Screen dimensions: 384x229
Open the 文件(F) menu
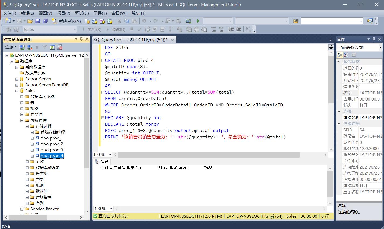point(10,13)
